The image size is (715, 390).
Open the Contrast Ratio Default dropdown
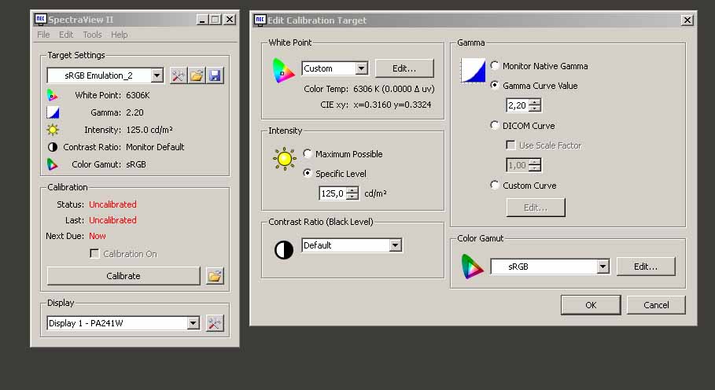(395, 245)
